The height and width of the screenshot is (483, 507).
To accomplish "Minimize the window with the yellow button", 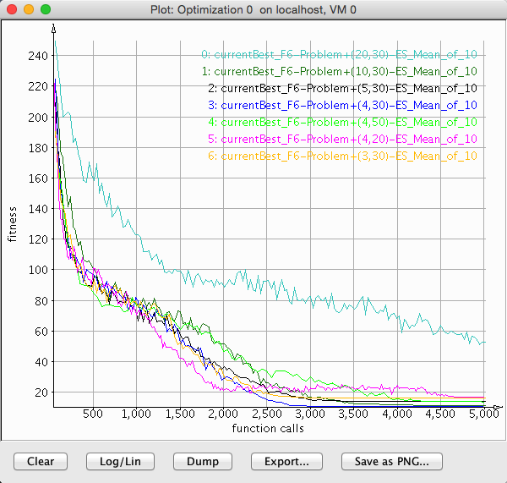I will [x=29, y=8].
